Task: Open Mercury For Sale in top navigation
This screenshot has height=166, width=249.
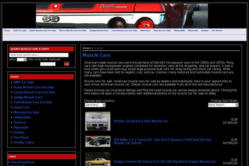Action: pyautogui.click(x=162, y=30)
